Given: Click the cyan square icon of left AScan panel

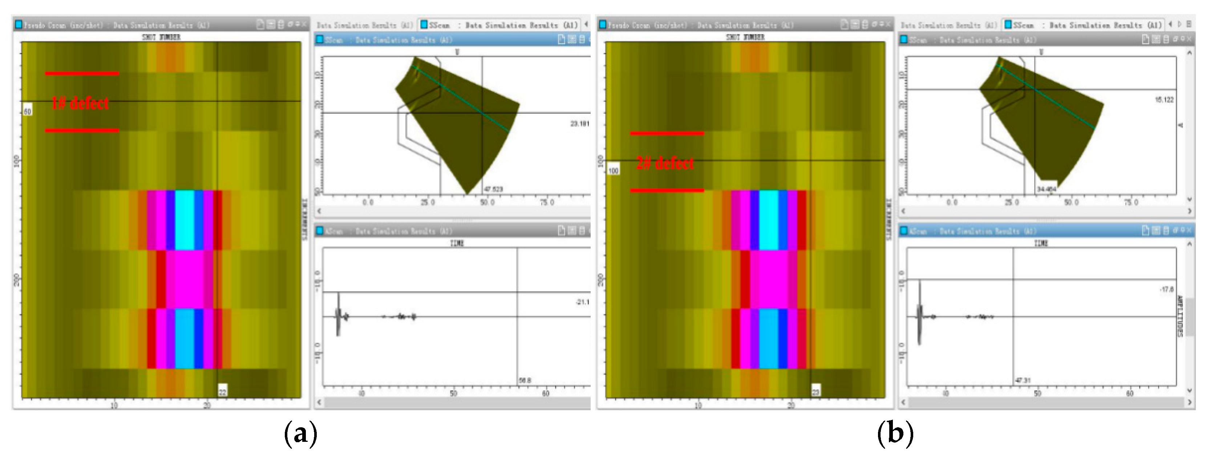Looking at the screenshot, I should 320,230.
